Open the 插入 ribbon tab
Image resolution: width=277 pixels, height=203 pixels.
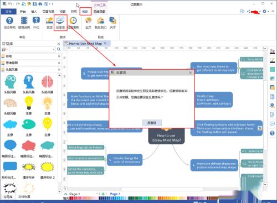coord(34,12)
